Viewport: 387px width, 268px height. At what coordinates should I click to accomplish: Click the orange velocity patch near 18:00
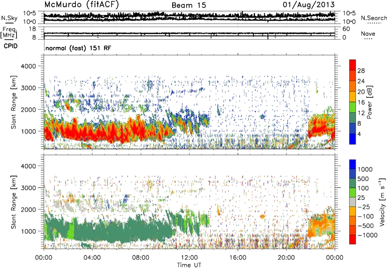(262, 216)
